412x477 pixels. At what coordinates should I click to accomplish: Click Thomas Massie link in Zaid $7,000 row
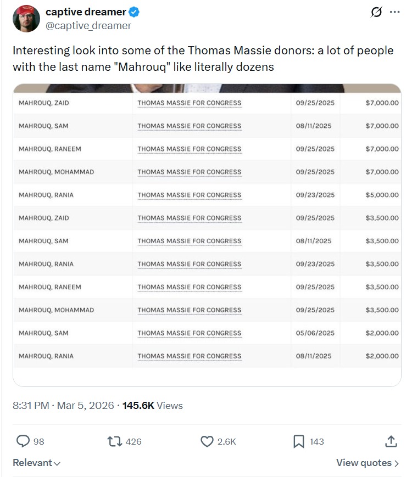(189, 103)
